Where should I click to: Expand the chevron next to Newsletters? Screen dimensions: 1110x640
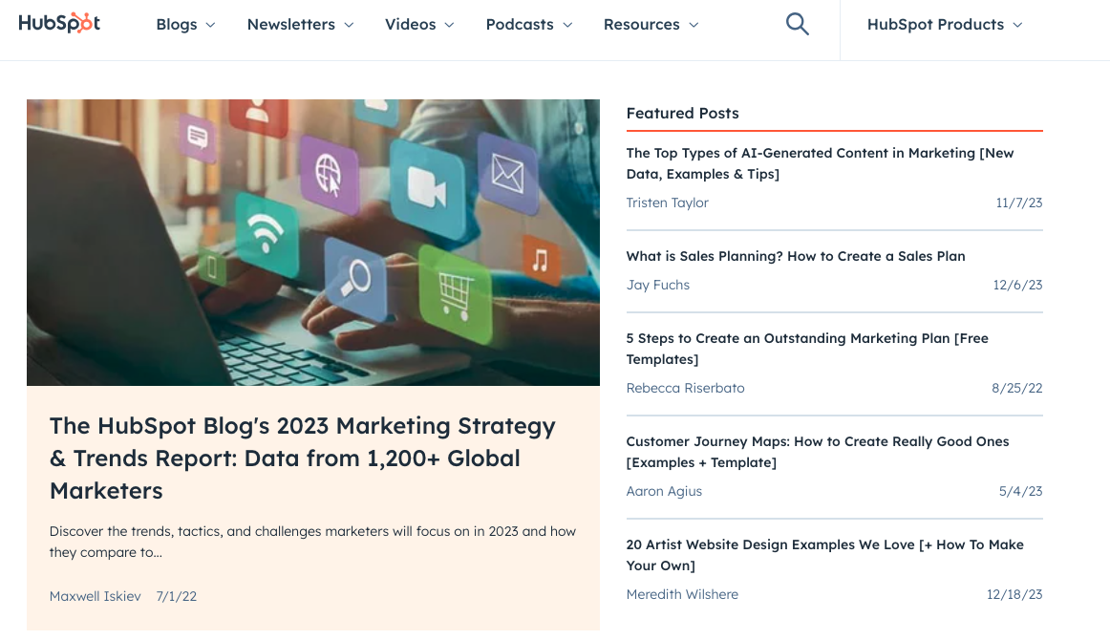click(349, 26)
